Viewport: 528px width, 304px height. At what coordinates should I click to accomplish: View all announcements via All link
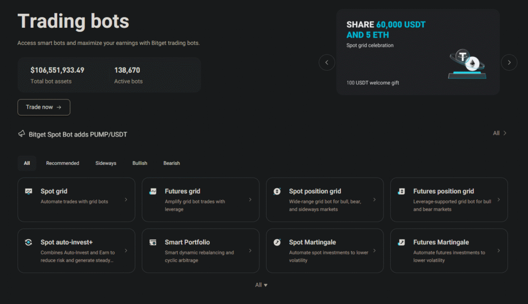point(500,133)
